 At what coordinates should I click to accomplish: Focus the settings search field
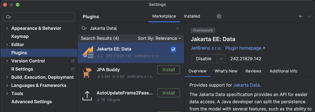pyautogui.click(x=39, y=17)
